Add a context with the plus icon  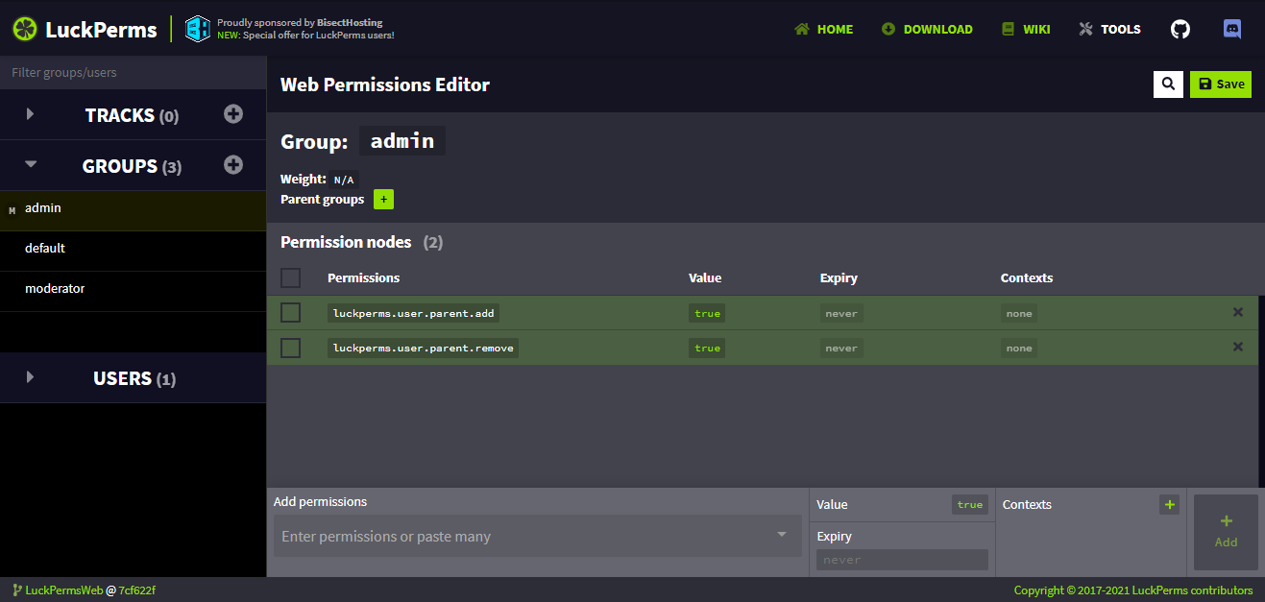tap(1169, 504)
